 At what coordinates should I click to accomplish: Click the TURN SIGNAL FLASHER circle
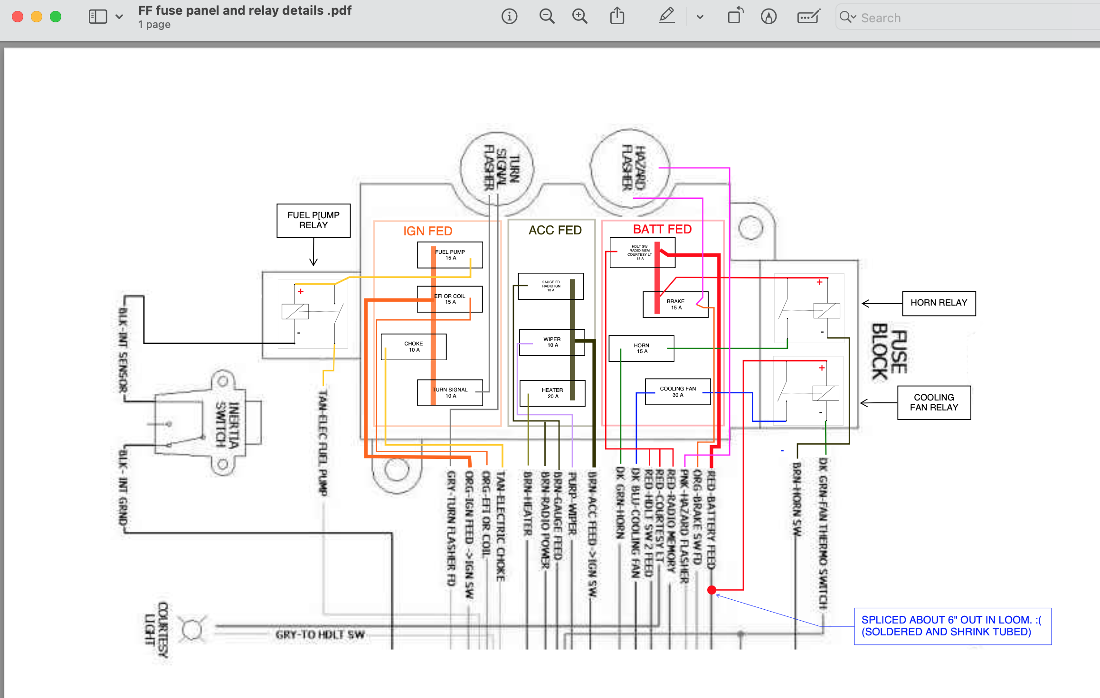pyautogui.click(x=497, y=168)
